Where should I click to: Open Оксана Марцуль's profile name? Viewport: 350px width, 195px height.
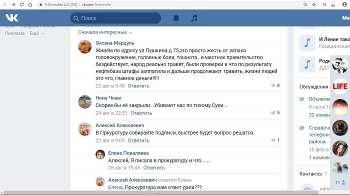coord(115,43)
